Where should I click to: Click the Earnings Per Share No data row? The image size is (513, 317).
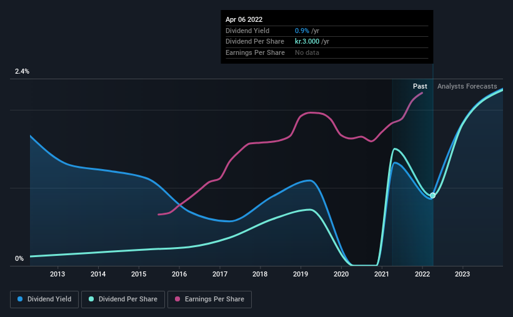click(x=327, y=52)
